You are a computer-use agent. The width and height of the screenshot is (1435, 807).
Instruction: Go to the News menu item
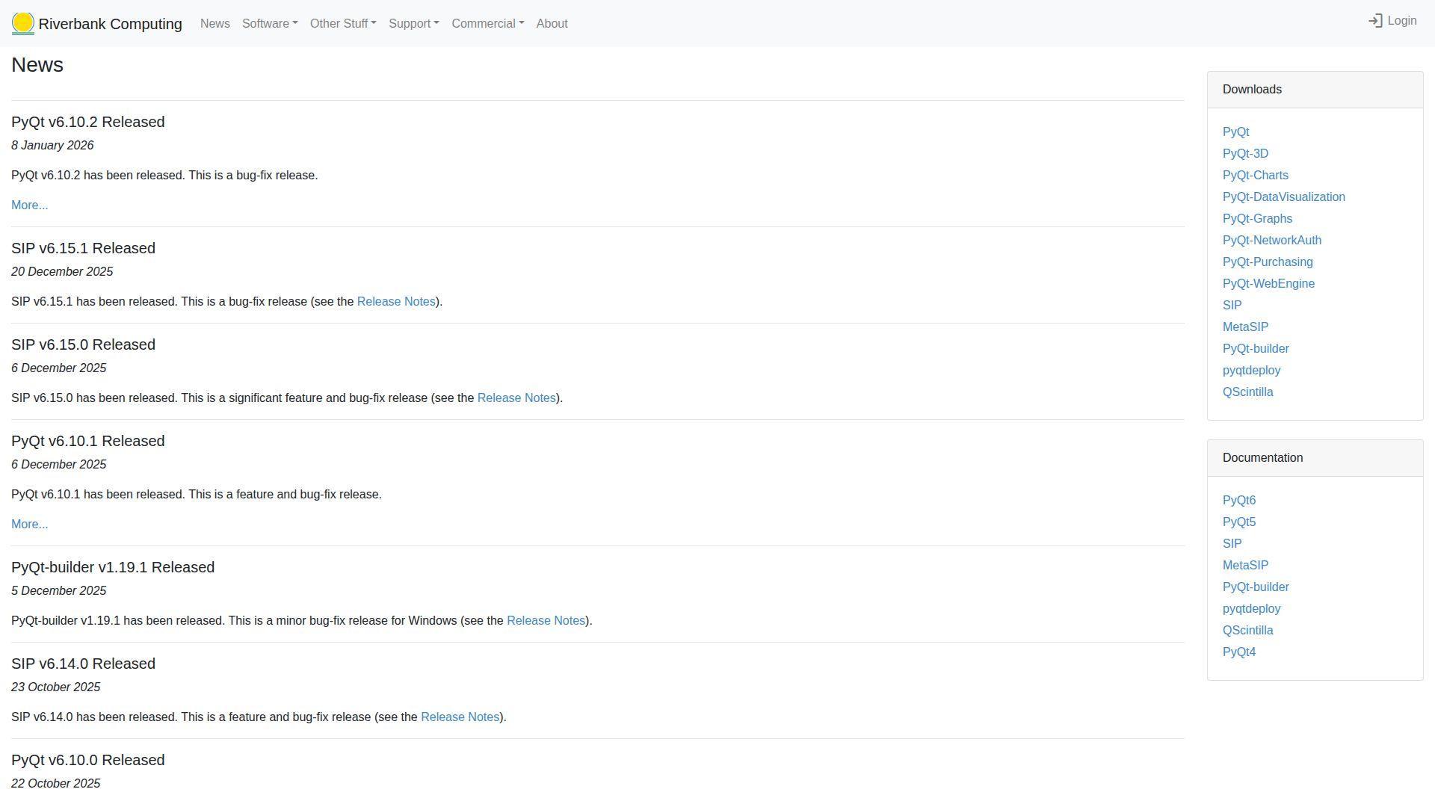215,24
